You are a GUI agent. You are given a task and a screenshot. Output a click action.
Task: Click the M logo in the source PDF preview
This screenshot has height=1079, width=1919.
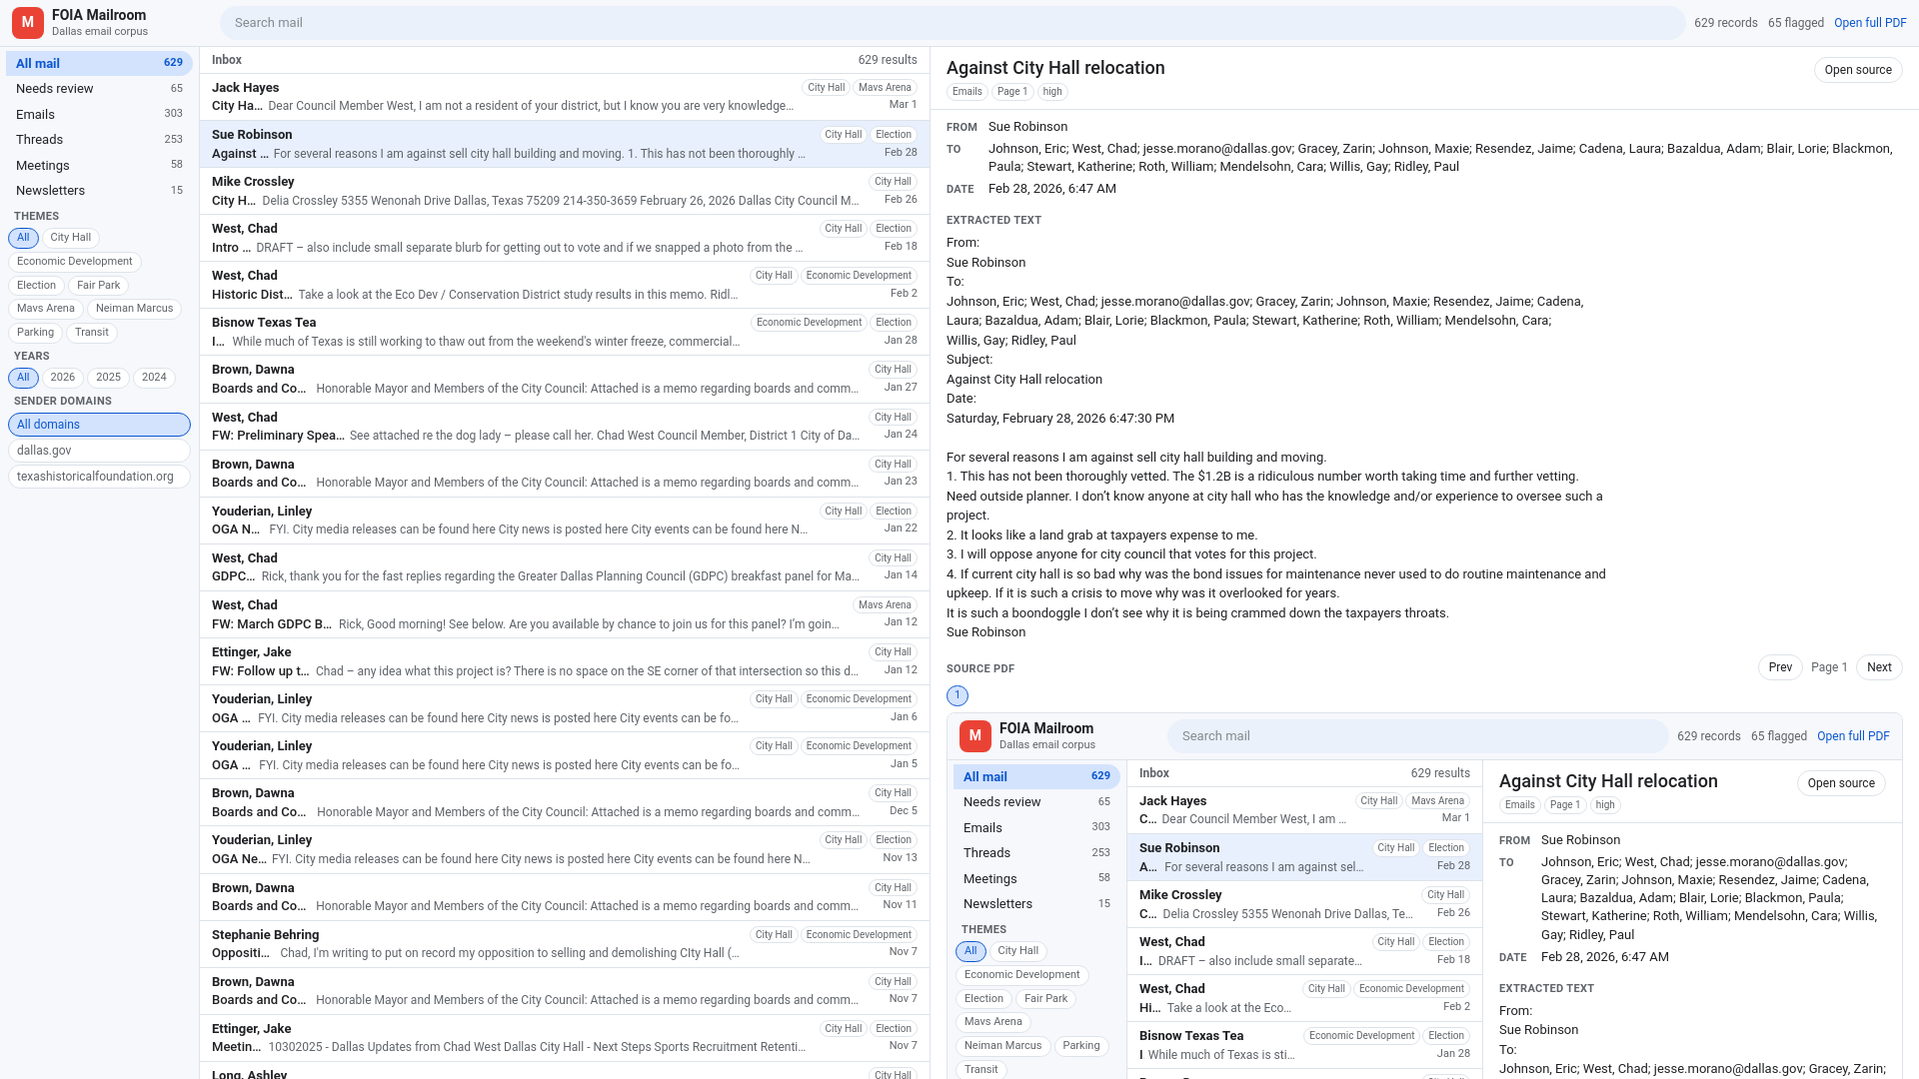tap(975, 735)
